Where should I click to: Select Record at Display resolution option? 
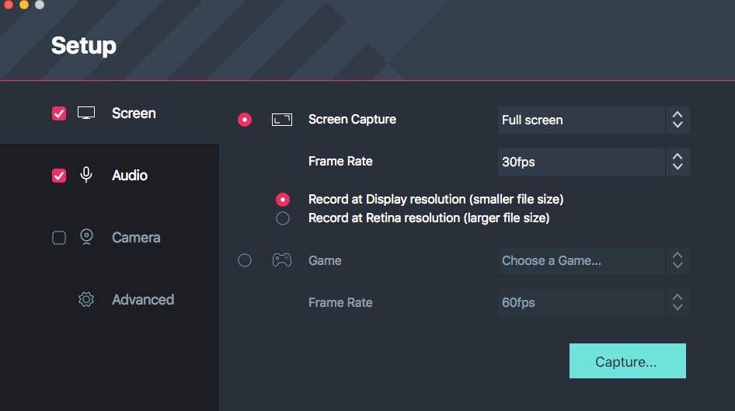(283, 200)
